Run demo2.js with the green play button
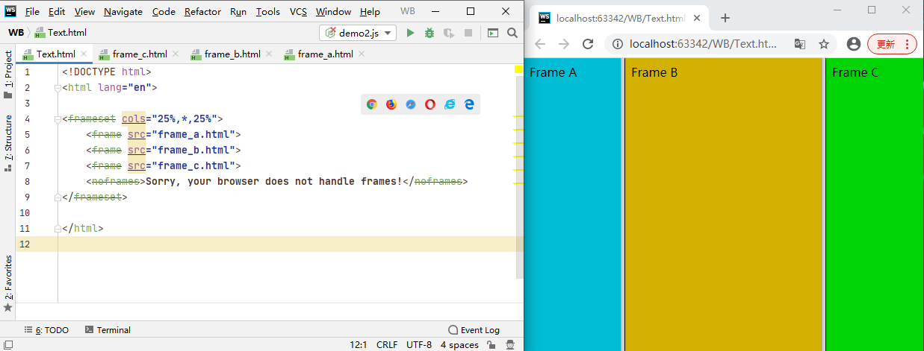The width and height of the screenshot is (924, 351). (x=410, y=33)
